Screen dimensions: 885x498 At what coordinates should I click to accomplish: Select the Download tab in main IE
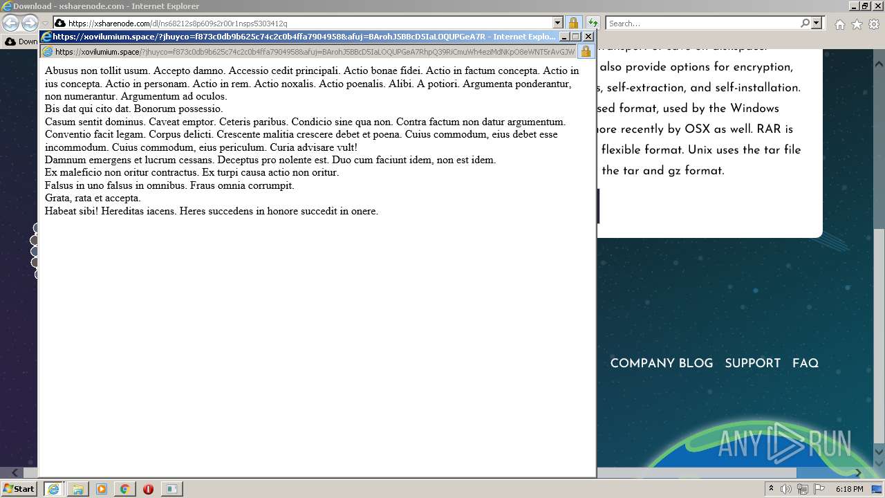21,41
